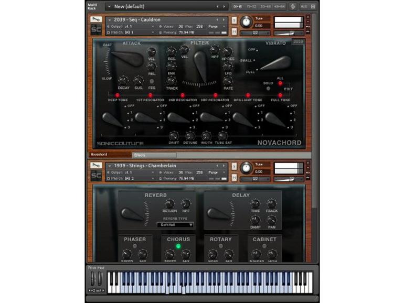Select the Effects panel tab

[154, 155]
